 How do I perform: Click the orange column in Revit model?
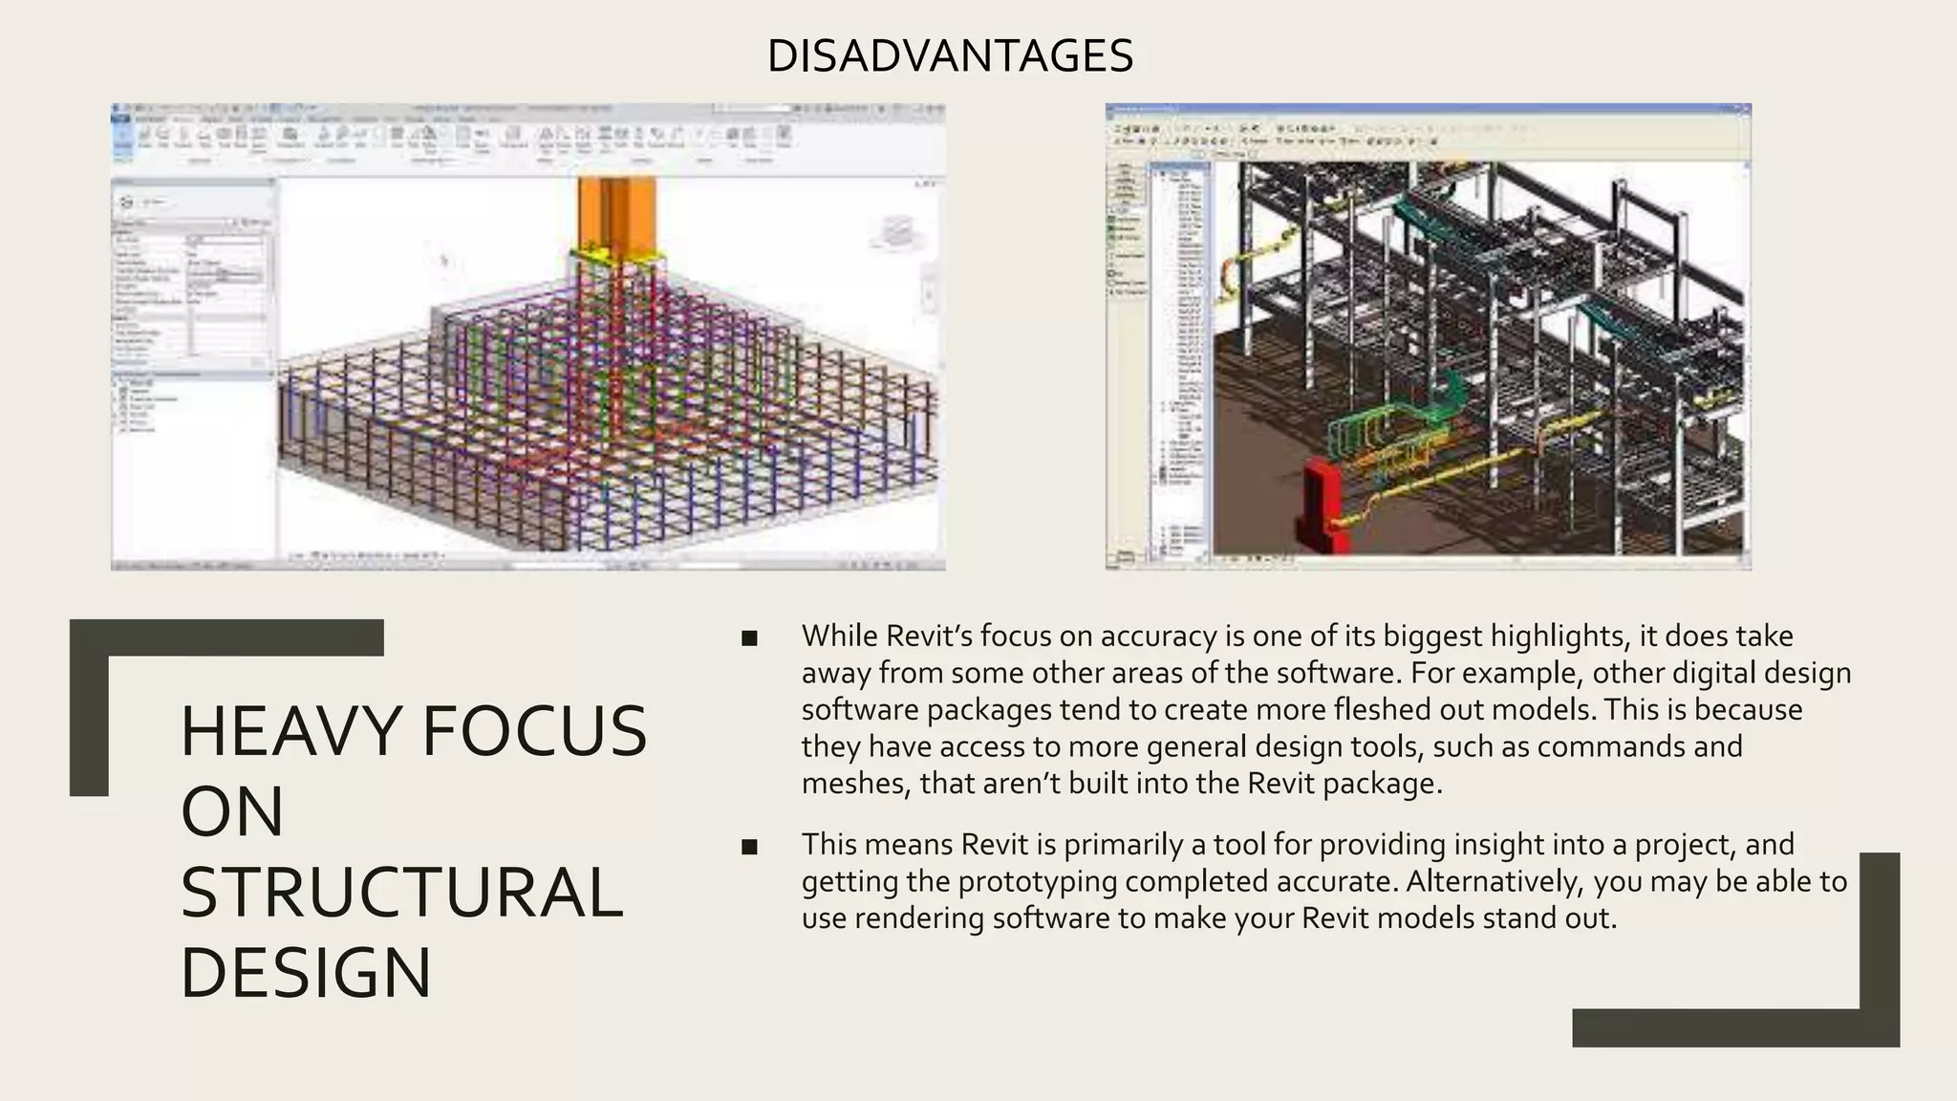pos(616,212)
